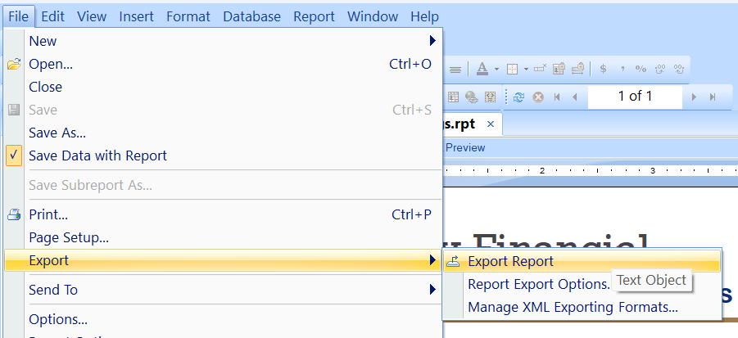738x338 pixels.
Task: Open the borders dropdown arrow
Action: 526,70
